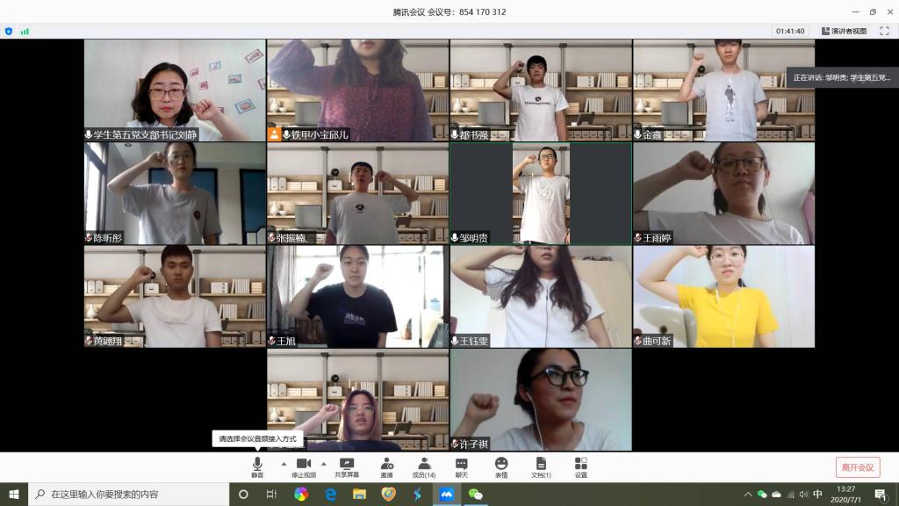Enter full screen mode
The image size is (899, 506).
[x=884, y=31]
